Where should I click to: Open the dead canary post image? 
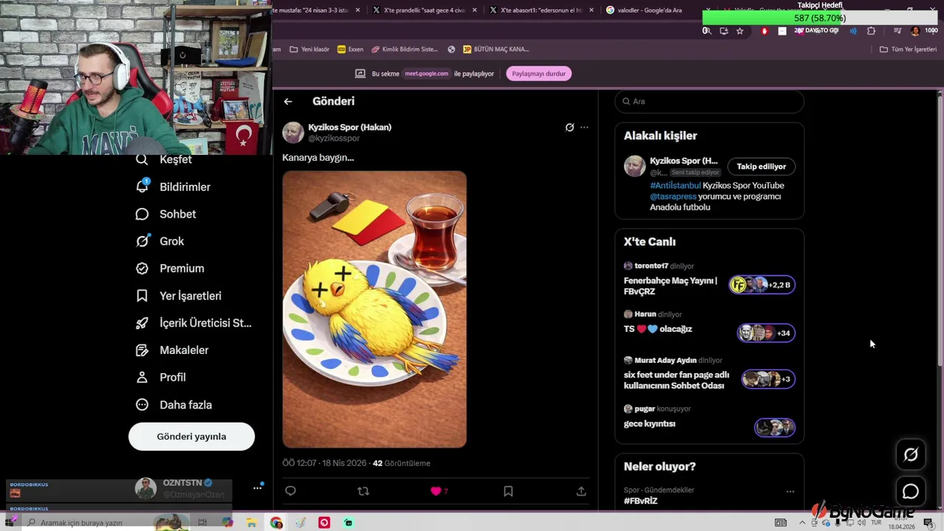375,310
